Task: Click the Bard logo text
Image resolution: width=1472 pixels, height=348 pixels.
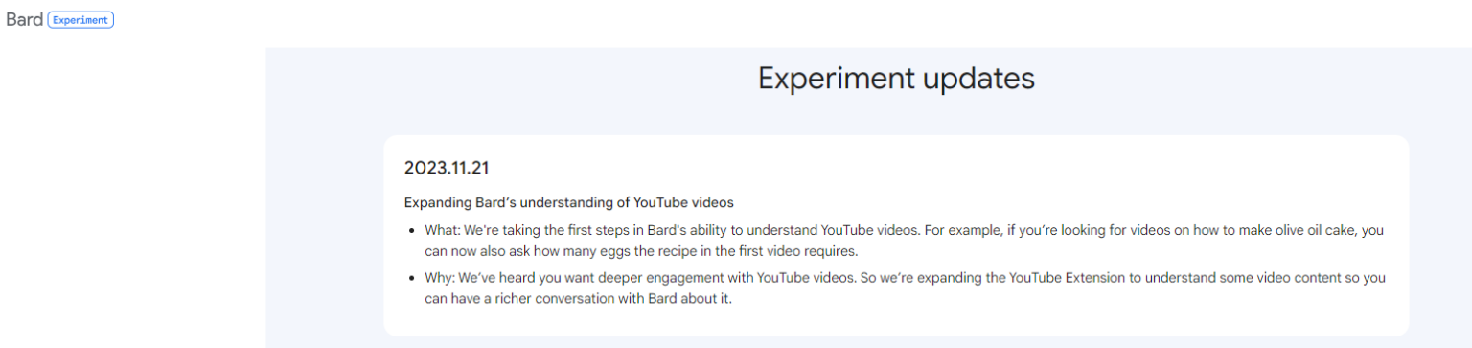Action: click(x=24, y=19)
